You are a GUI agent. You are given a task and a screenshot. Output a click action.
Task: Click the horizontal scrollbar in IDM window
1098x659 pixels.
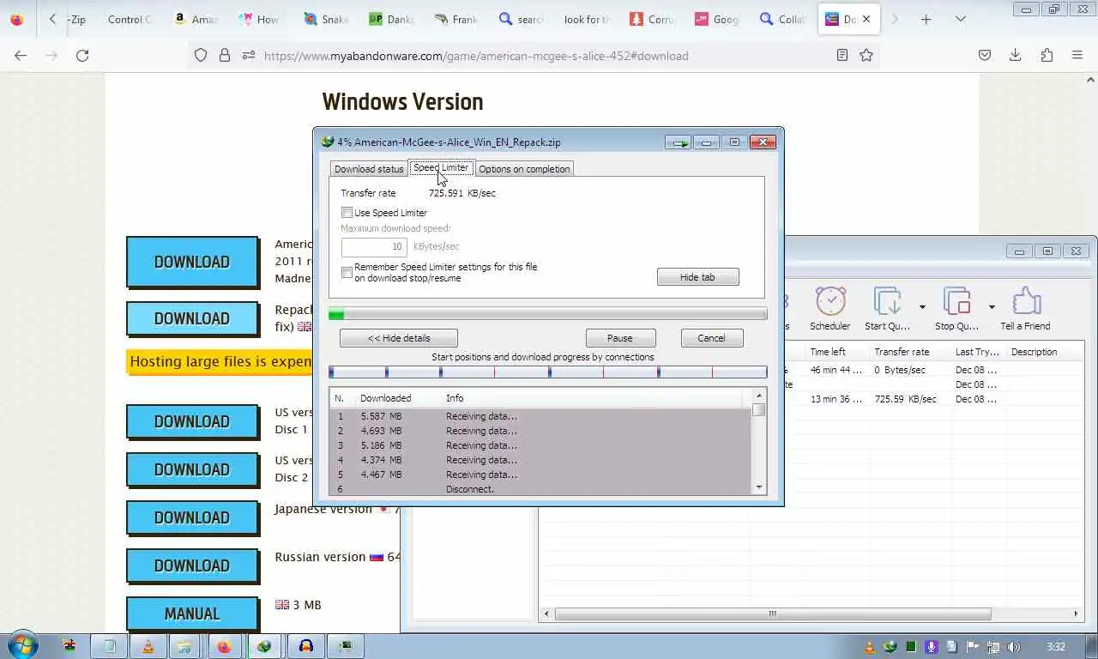pyautogui.click(x=773, y=614)
